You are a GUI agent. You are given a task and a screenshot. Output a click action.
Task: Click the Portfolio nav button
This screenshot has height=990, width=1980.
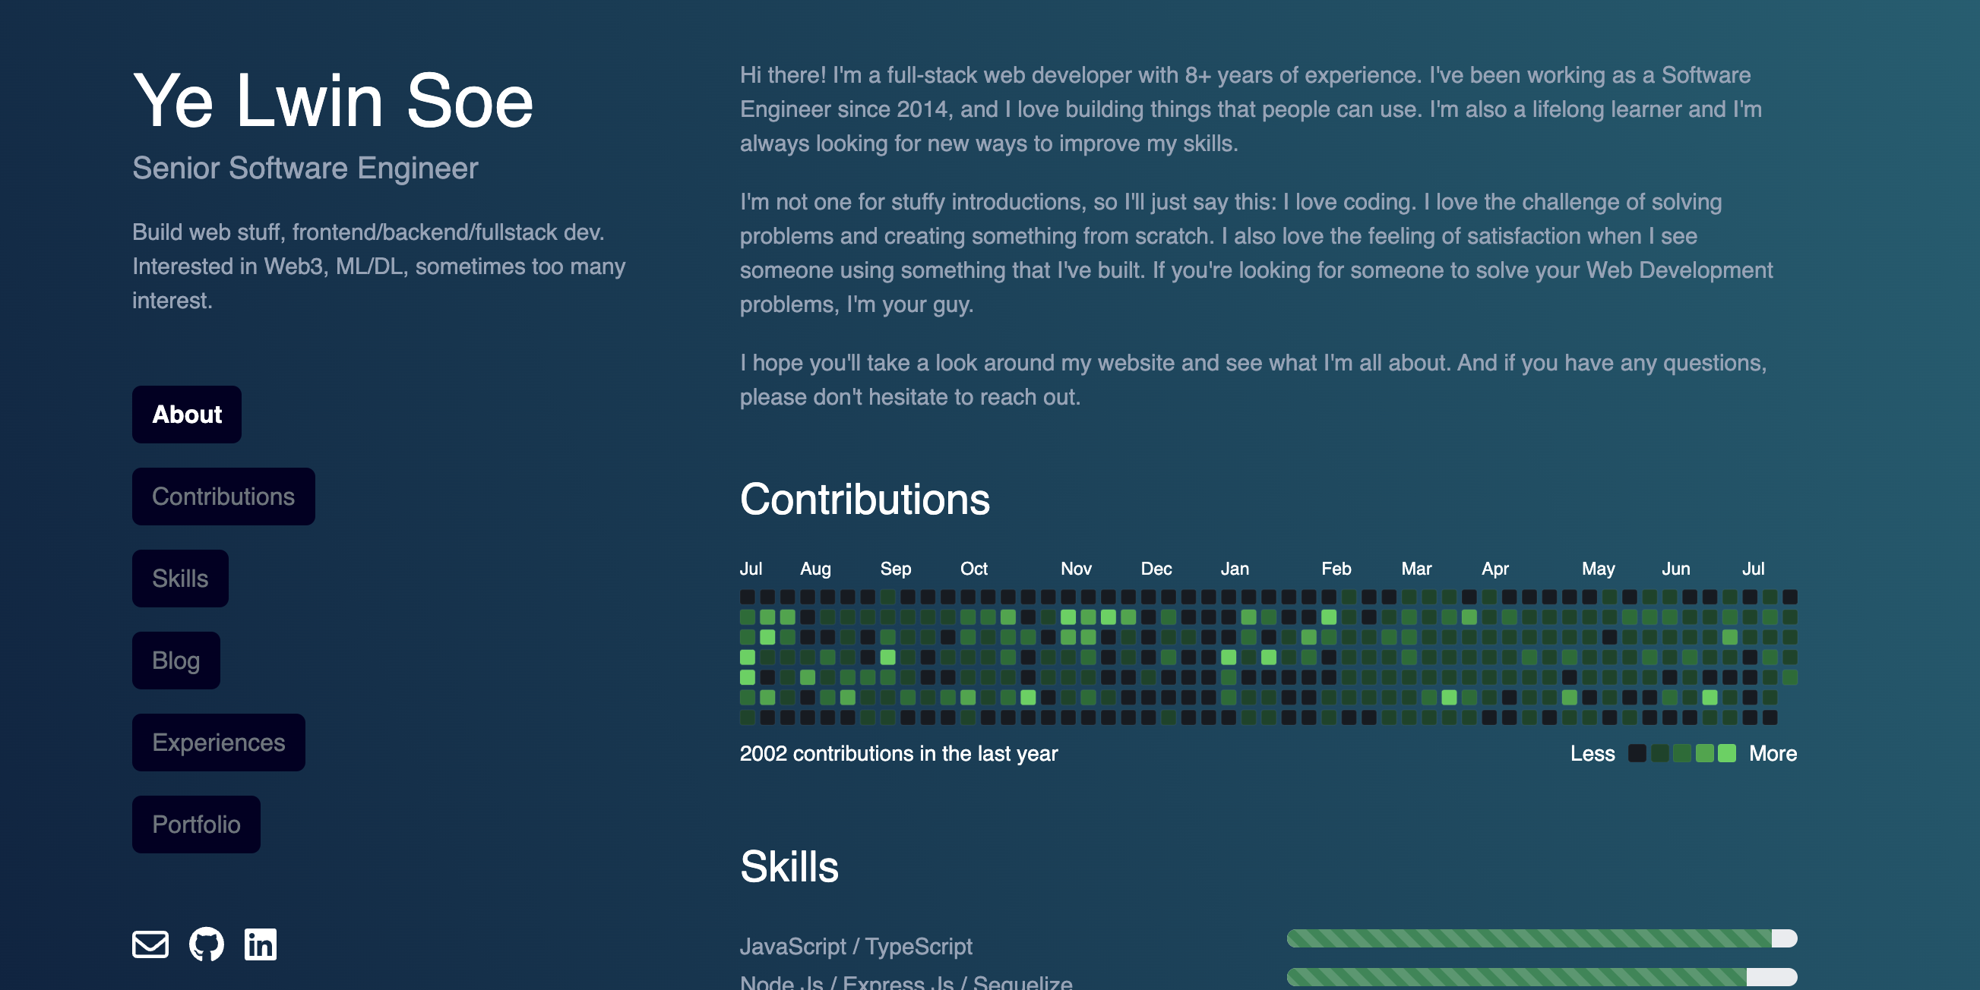pyautogui.click(x=196, y=824)
